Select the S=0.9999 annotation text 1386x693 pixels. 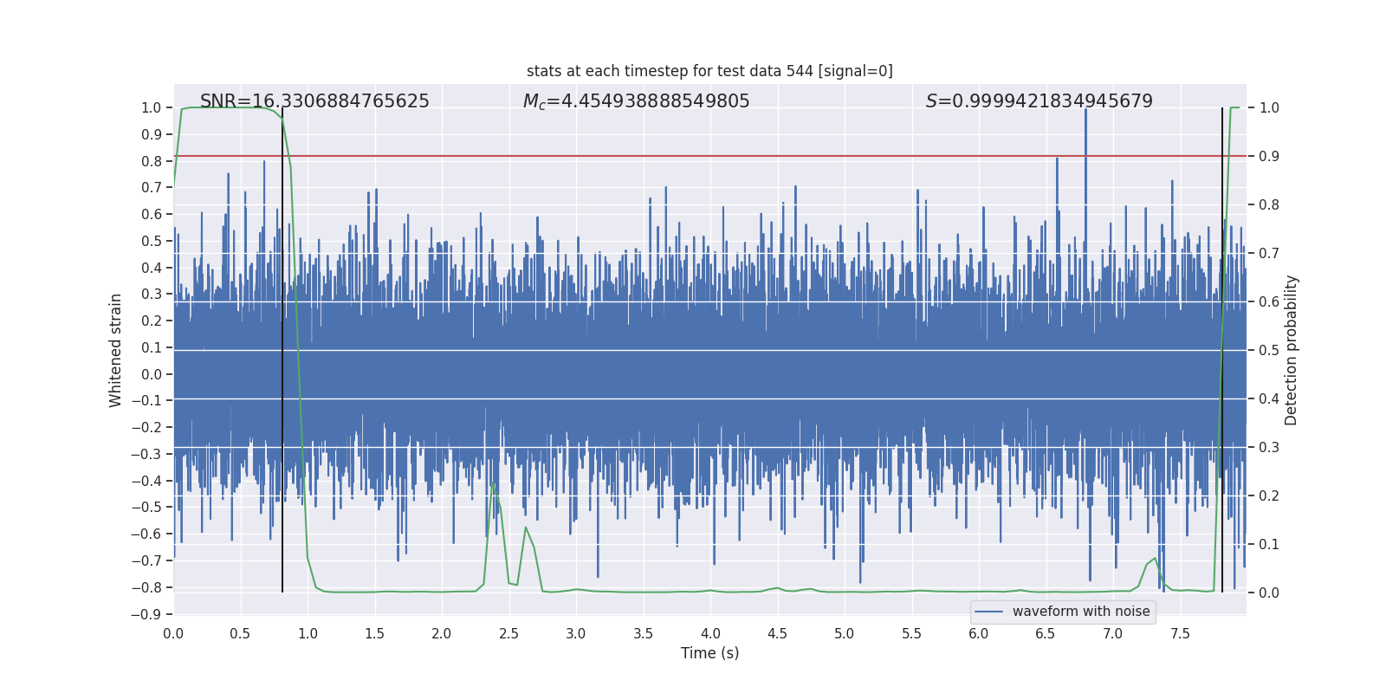coord(1039,101)
